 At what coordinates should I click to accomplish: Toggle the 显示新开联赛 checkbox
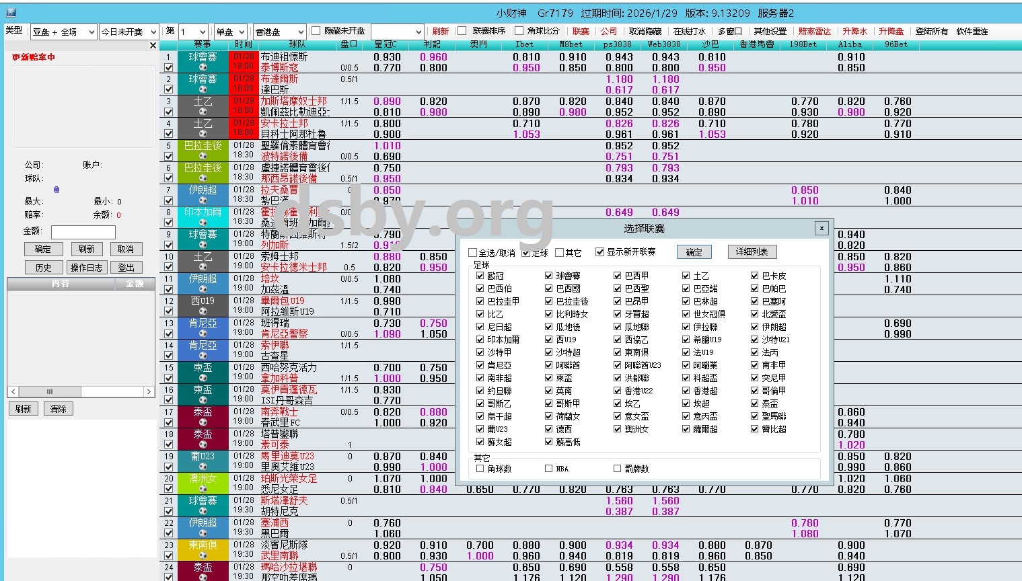[x=599, y=252]
